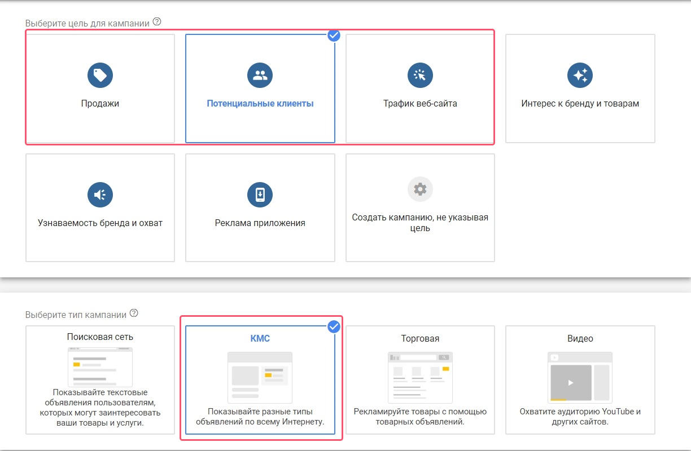The height and width of the screenshot is (451, 691).
Task: Pick the Интерес к бренду и товарам sparkle icon
Action: coord(580,75)
